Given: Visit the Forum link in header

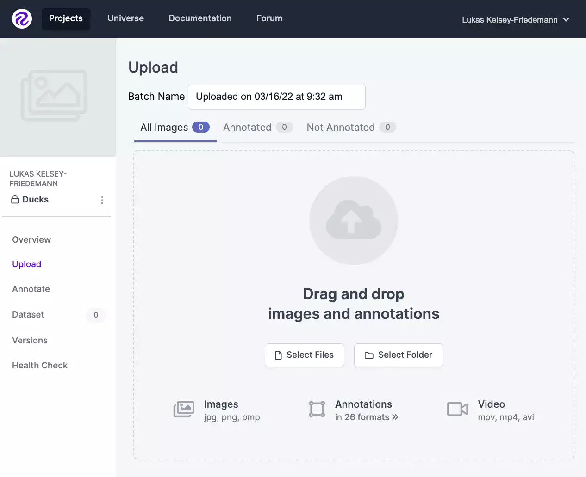Looking at the screenshot, I should [x=269, y=18].
